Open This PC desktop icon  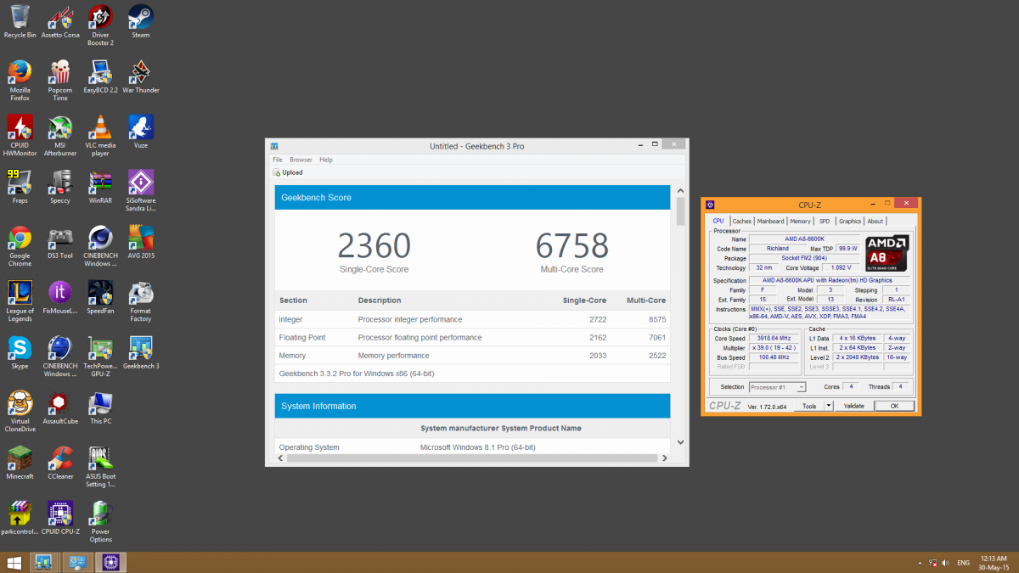click(101, 408)
